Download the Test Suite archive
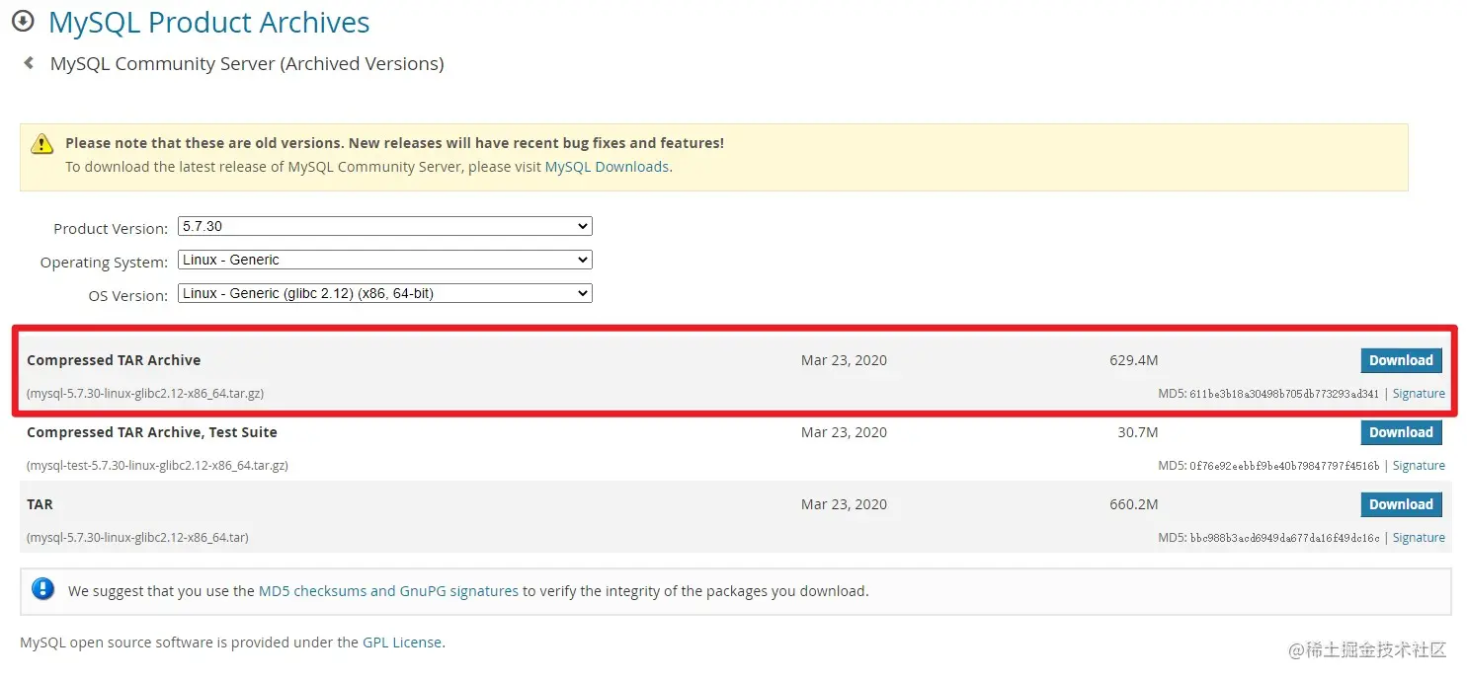 point(1400,432)
